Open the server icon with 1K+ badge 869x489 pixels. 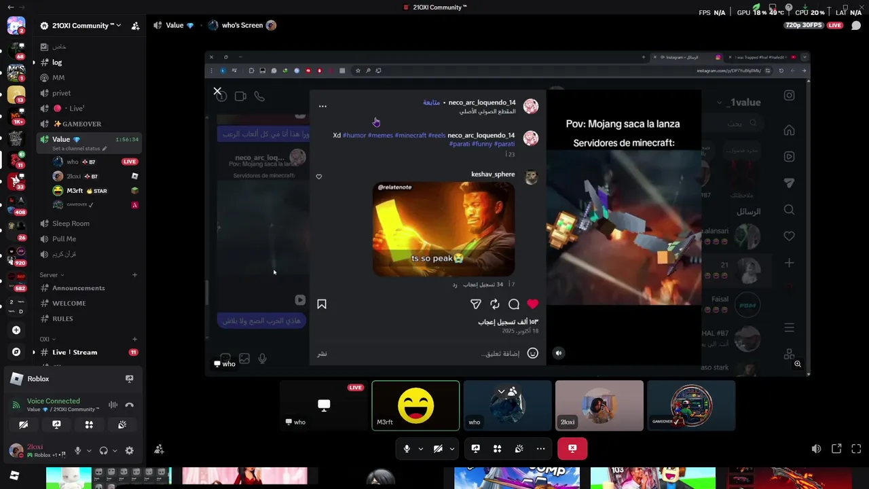(x=16, y=116)
